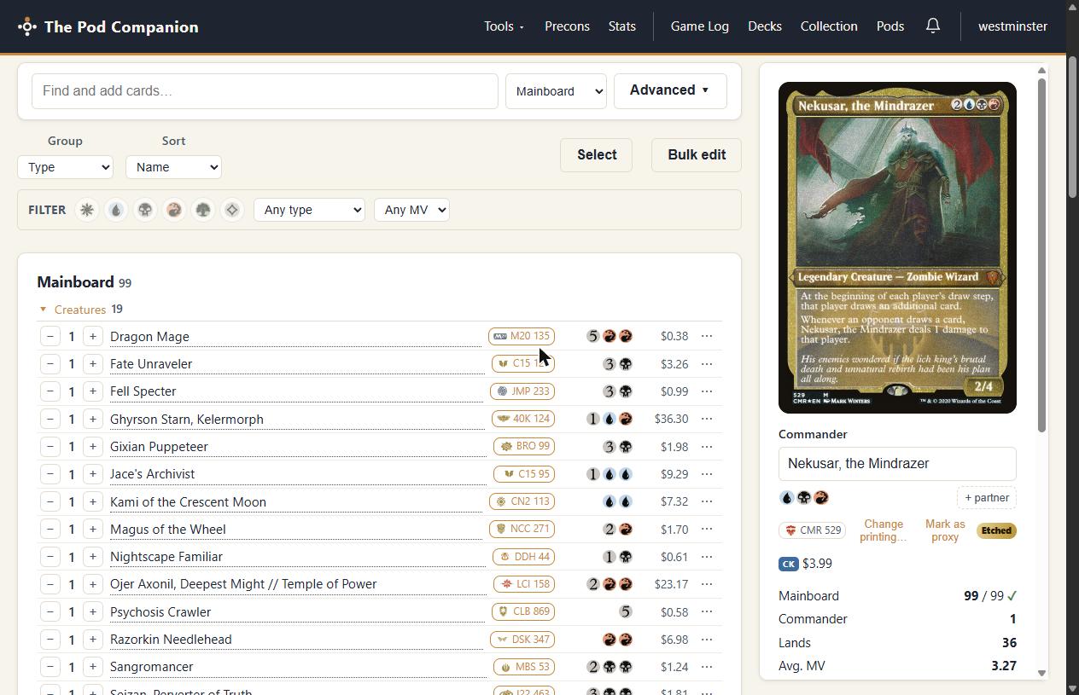This screenshot has width=1079, height=695.
Task: Click Jace's Archivist C15 95 set badge
Action: tap(524, 474)
